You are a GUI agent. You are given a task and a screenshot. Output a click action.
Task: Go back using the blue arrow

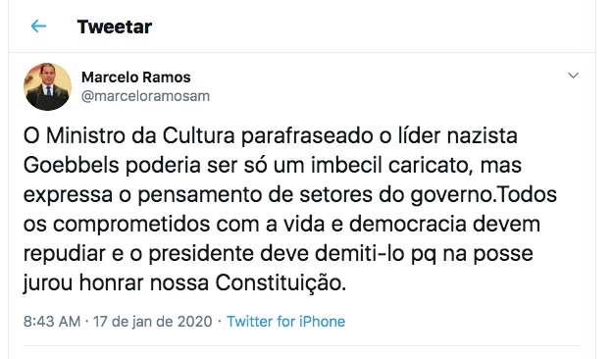click(38, 26)
